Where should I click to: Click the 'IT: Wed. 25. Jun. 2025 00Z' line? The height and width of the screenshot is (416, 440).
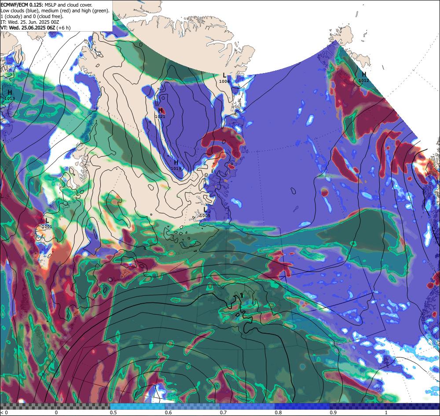coord(30,22)
